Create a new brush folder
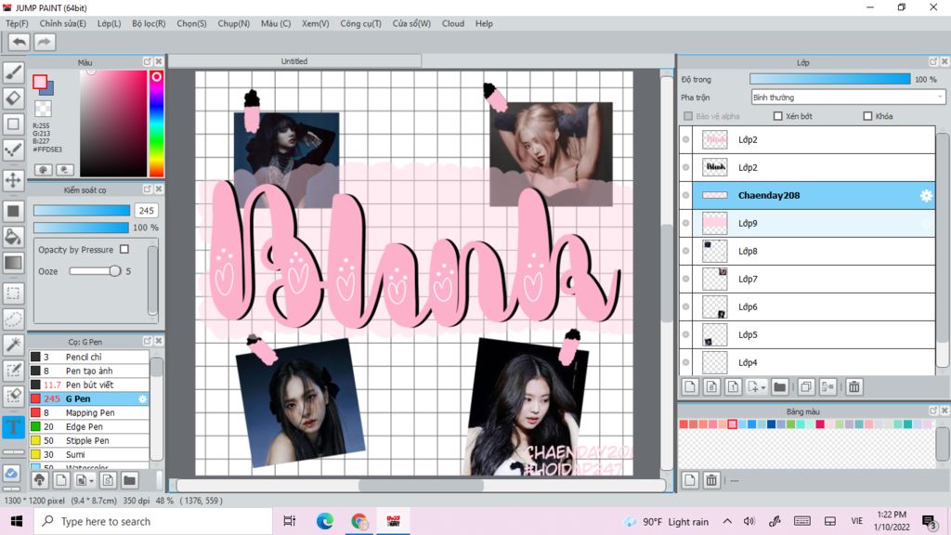The image size is (951, 535). 129,480
